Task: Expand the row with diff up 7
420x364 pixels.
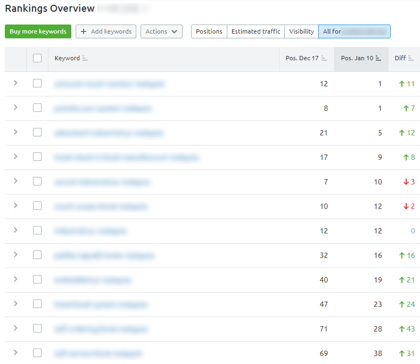Action: tap(15, 107)
